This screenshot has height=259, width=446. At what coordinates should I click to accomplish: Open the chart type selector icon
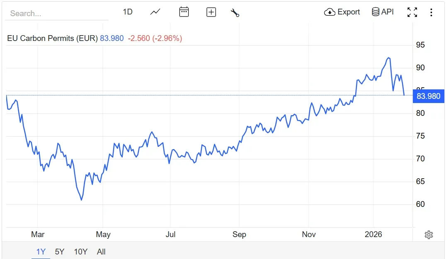[155, 12]
